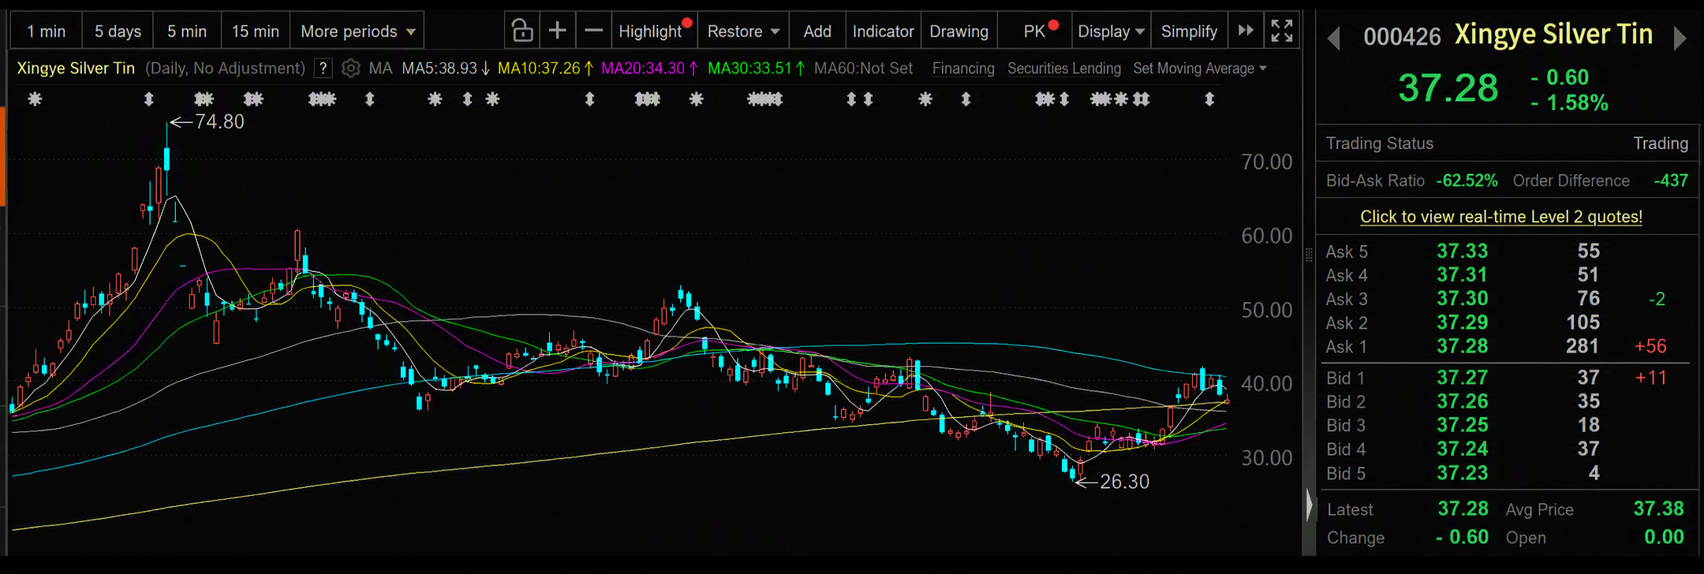Viewport: 1704px width, 574px height.
Task: Open the More periods dropdown
Action: click(357, 32)
